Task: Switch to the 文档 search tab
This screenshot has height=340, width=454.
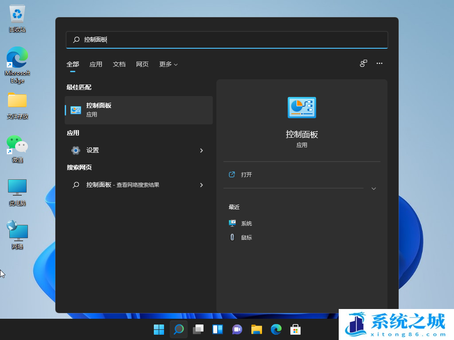Action: point(119,64)
